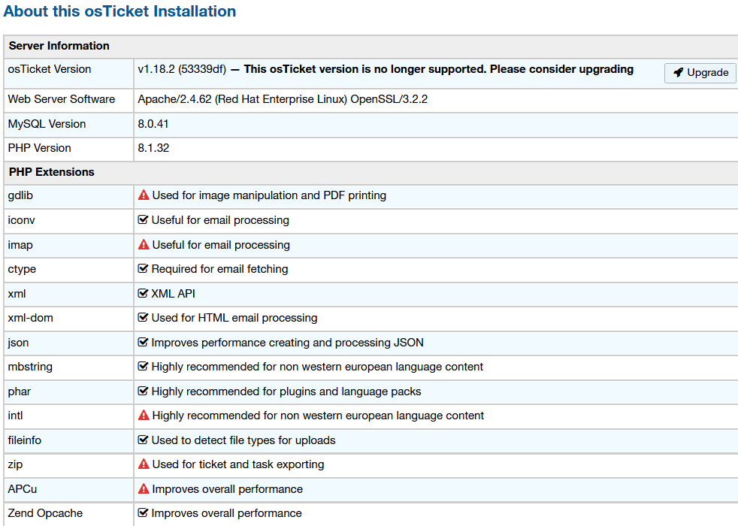Click the osTicket version number v1.18.2
Image resolution: width=738 pixels, height=526 pixels.
pyautogui.click(x=156, y=69)
